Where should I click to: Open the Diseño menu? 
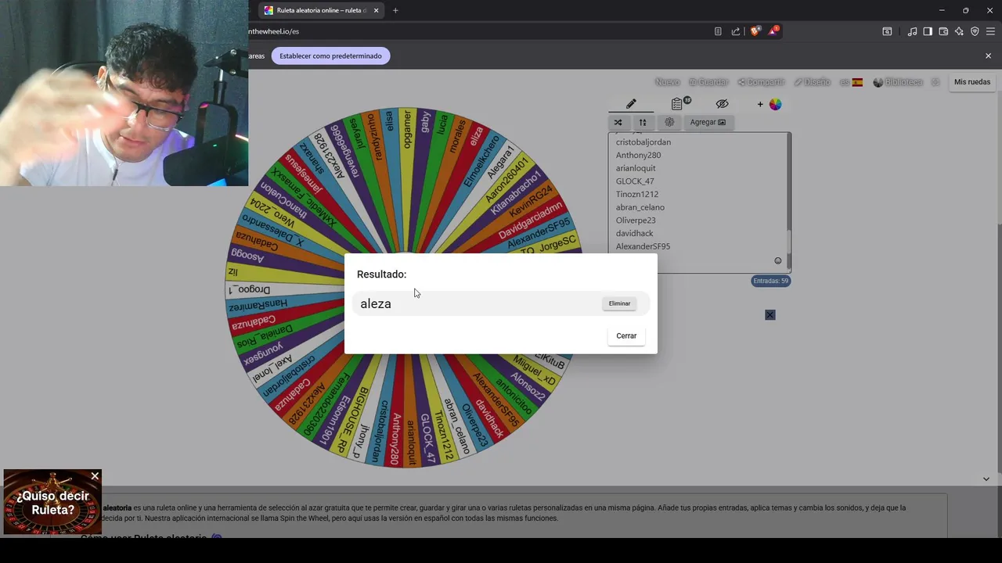[812, 82]
